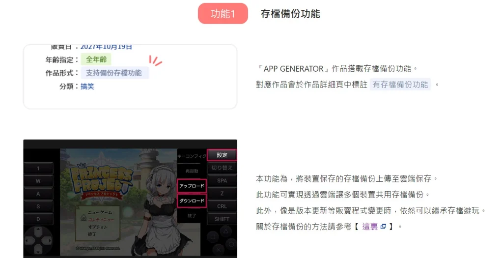Click the 支持備份存檔功能 tag
Screen dimensions: 503x258
point(114,73)
